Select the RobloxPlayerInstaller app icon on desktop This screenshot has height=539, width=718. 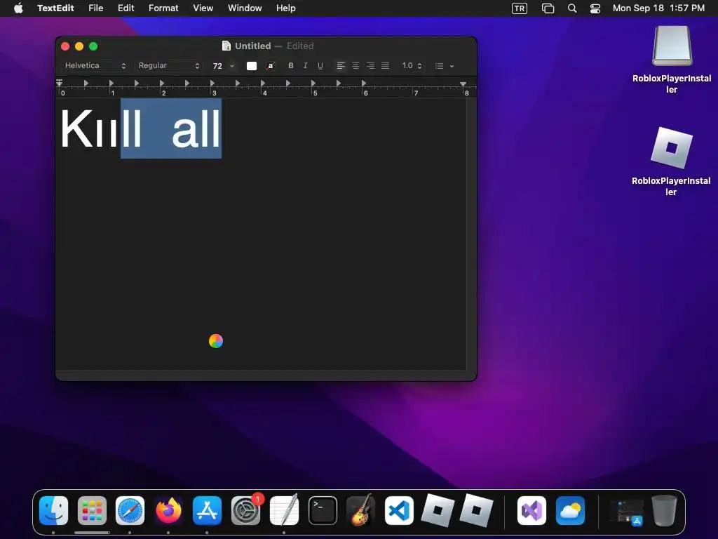tap(672, 148)
